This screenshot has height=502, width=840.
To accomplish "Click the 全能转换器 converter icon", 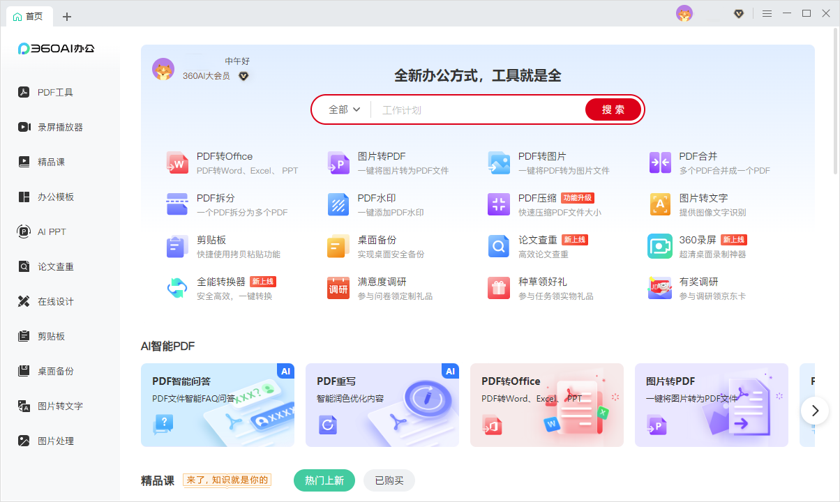I will pyautogui.click(x=177, y=288).
